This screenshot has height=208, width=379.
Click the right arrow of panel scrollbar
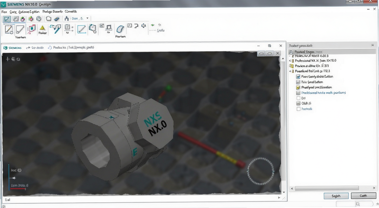tap(374, 188)
